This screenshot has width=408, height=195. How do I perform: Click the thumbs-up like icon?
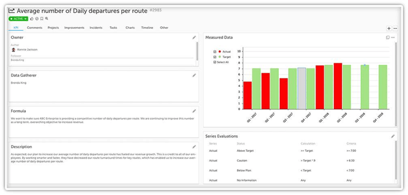(32, 19)
